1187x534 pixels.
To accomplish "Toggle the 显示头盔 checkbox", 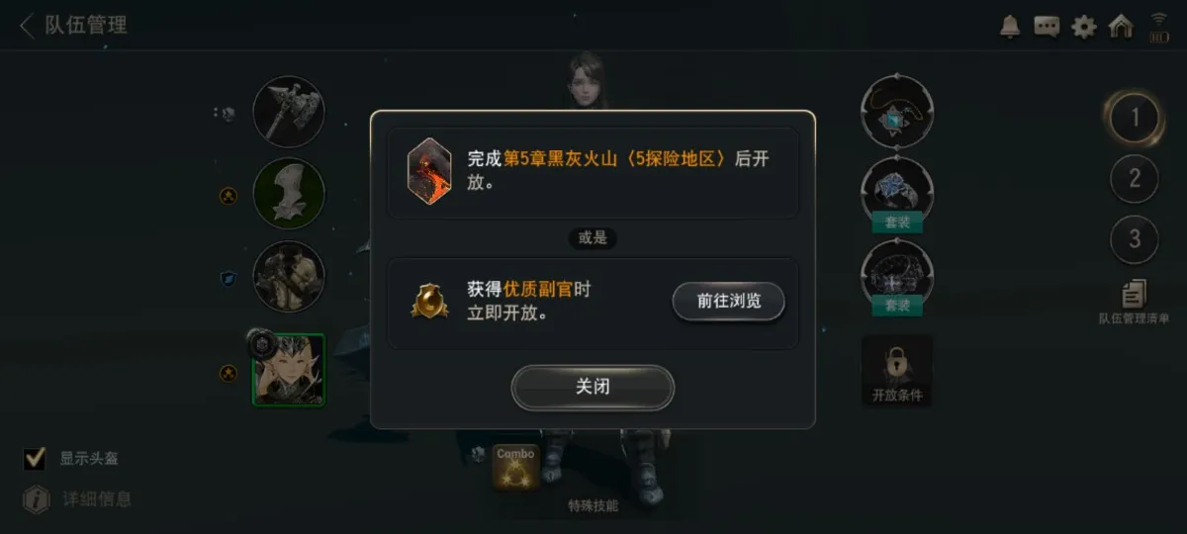I will [x=36, y=459].
